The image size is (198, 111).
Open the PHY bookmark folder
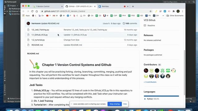coord(123,16)
